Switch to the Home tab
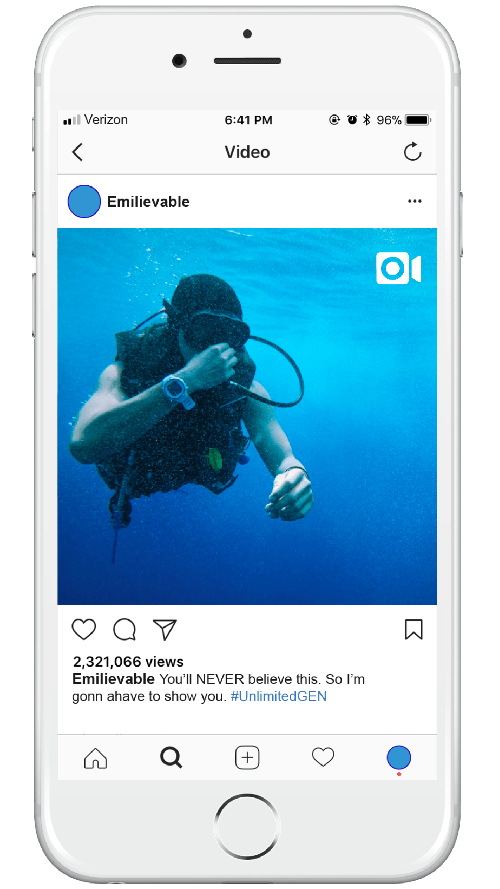This screenshot has height=889, width=500. coord(95,758)
